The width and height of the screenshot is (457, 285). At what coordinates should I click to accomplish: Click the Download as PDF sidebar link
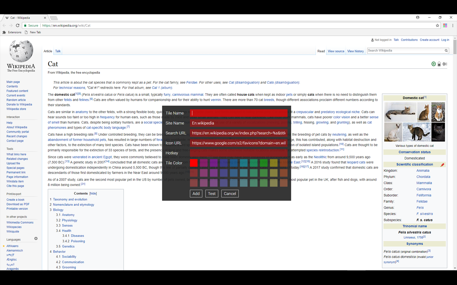18,204
